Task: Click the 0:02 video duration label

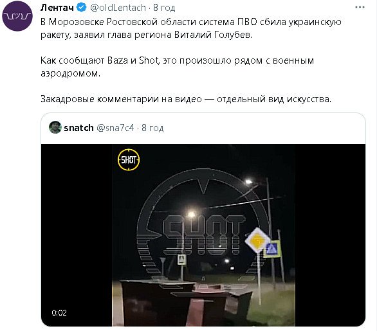Action: (x=59, y=313)
